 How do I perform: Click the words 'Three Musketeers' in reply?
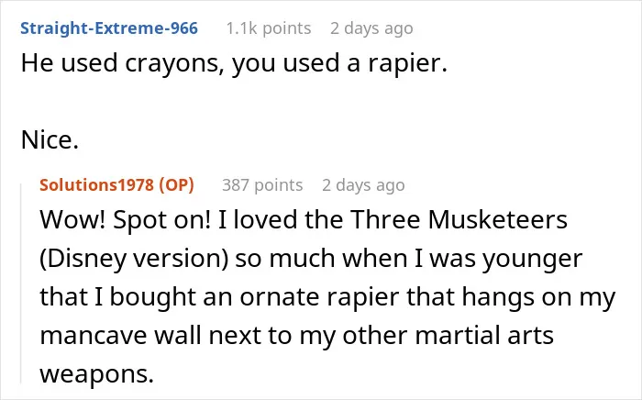click(x=459, y=220)
